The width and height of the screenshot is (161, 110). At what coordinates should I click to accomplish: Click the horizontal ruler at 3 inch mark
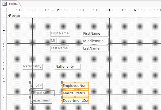pyautogui.click(x=84, y=10)
